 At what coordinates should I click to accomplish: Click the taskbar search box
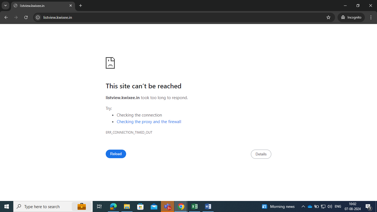53,206
